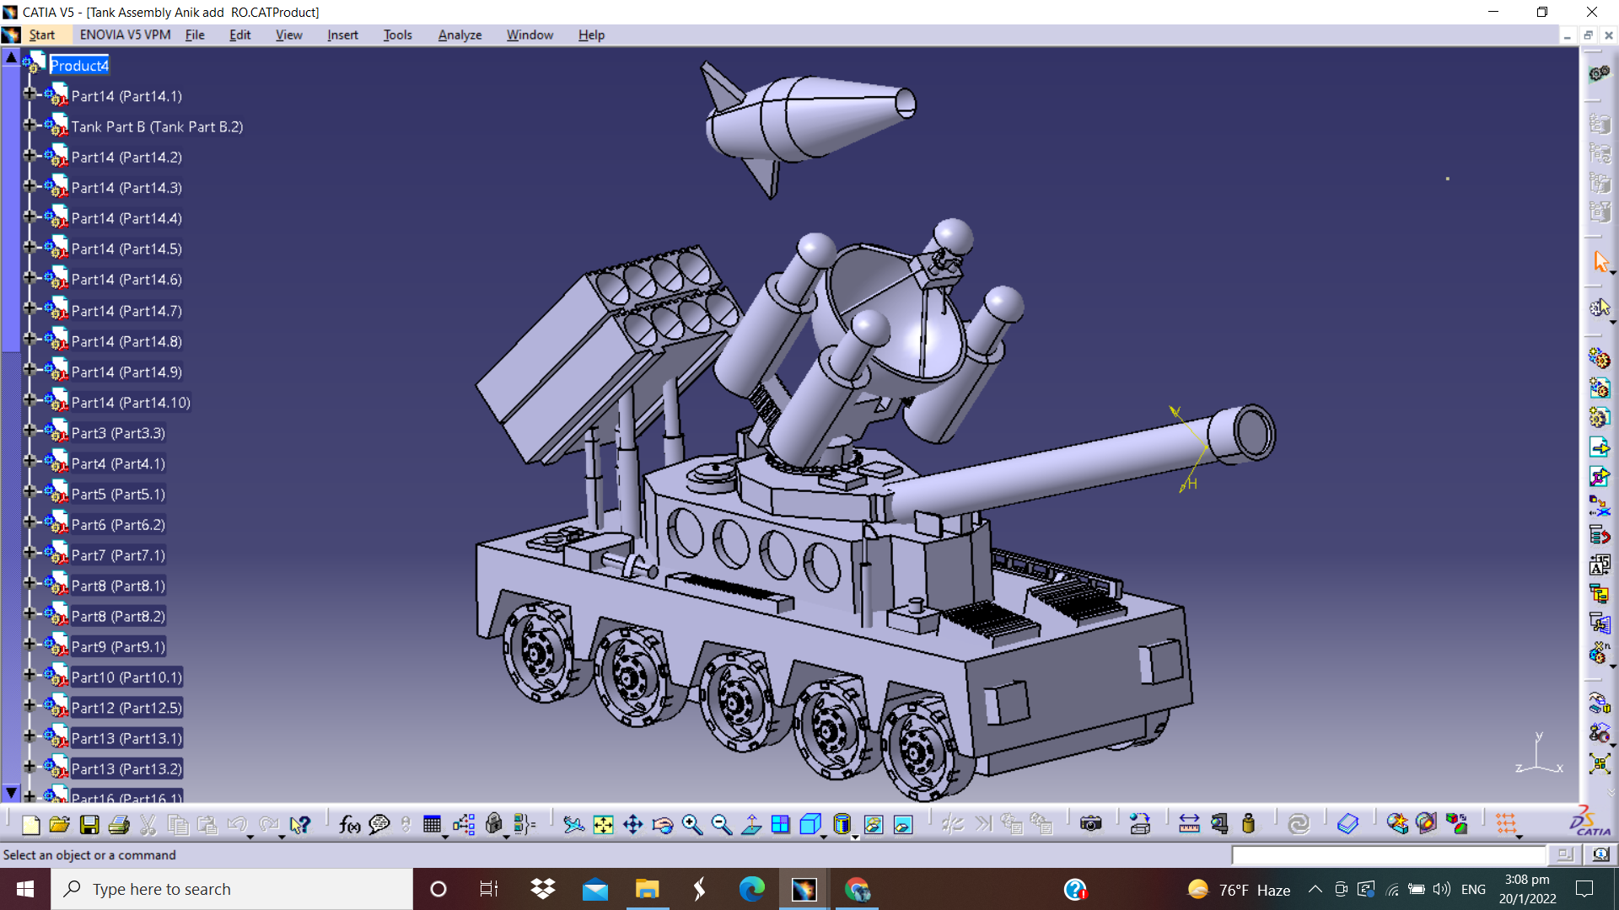
Task: Open the render style cylinder dropdown arrow
Action: 855,836
